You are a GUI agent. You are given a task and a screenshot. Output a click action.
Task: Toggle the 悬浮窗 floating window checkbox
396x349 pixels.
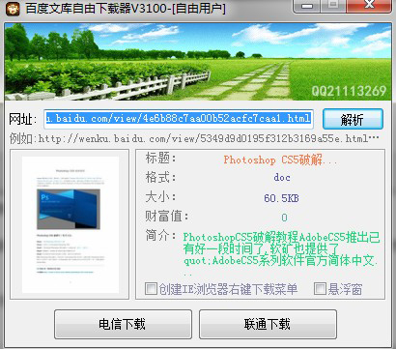coord(320,289)
